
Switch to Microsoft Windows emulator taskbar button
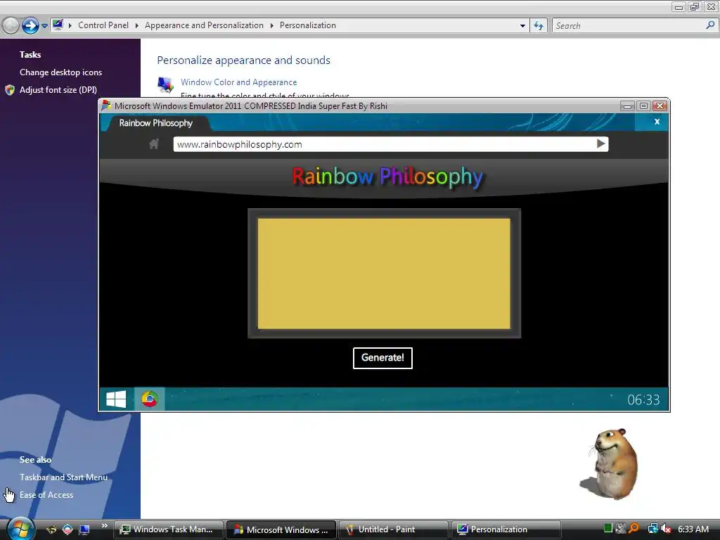281,529
